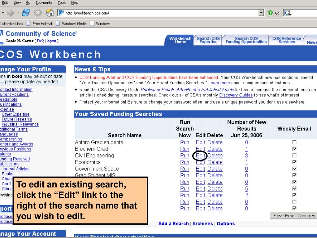317x238 pixels.
Task: Click the Learn more link
Action: tap(219, 83)
